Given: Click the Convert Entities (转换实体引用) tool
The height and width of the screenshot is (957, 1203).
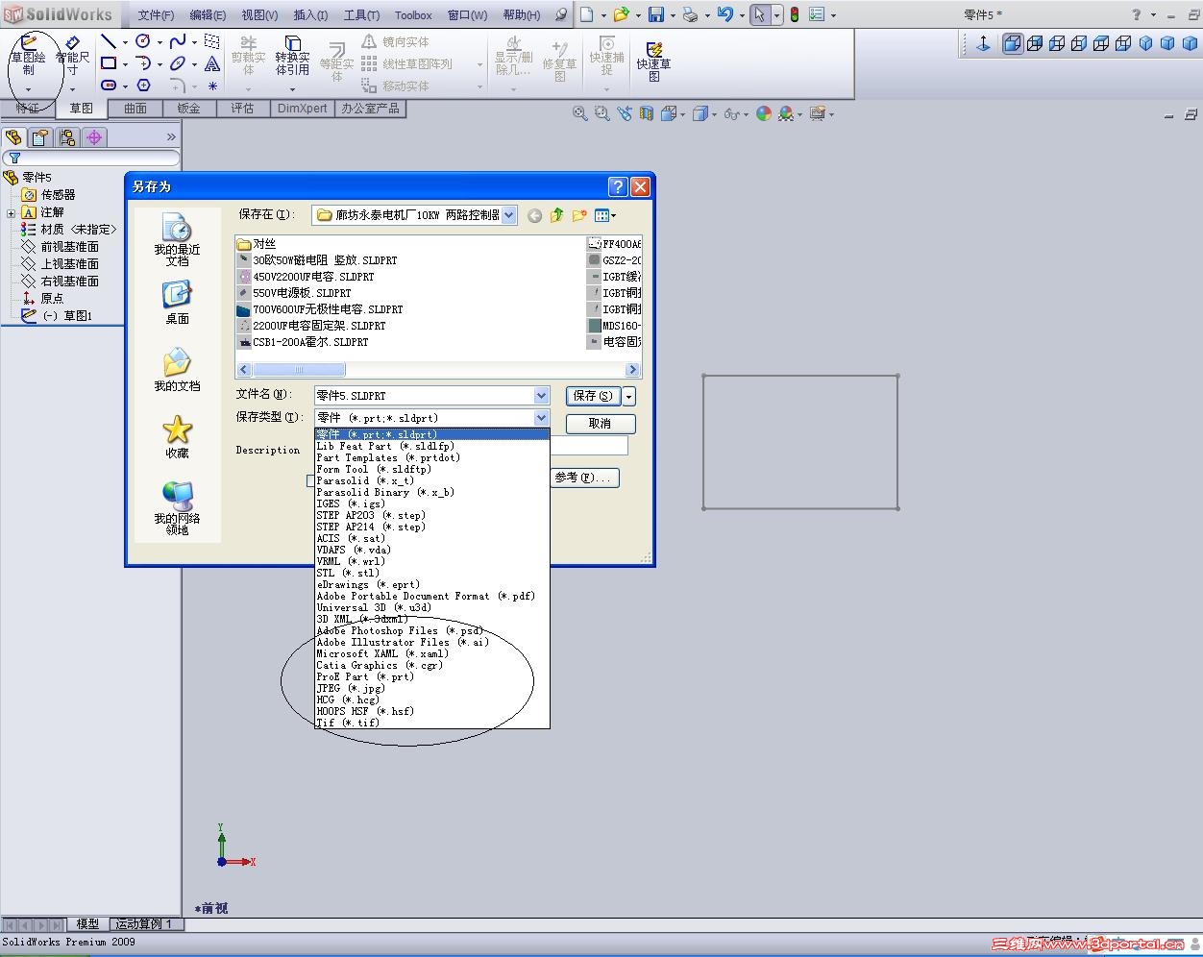Looking at the screenshot, I should (x=292, y=56).
